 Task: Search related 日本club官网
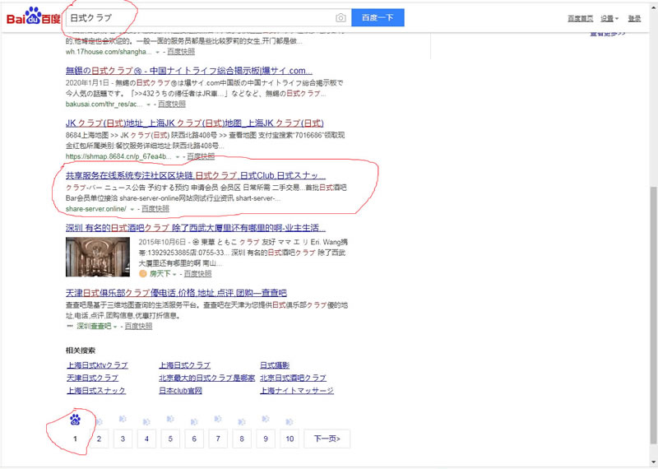click(x=180, y=391)
